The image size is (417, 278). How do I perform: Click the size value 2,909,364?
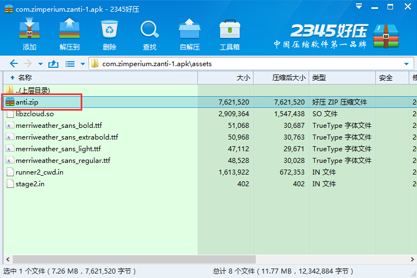click(234, 114)
